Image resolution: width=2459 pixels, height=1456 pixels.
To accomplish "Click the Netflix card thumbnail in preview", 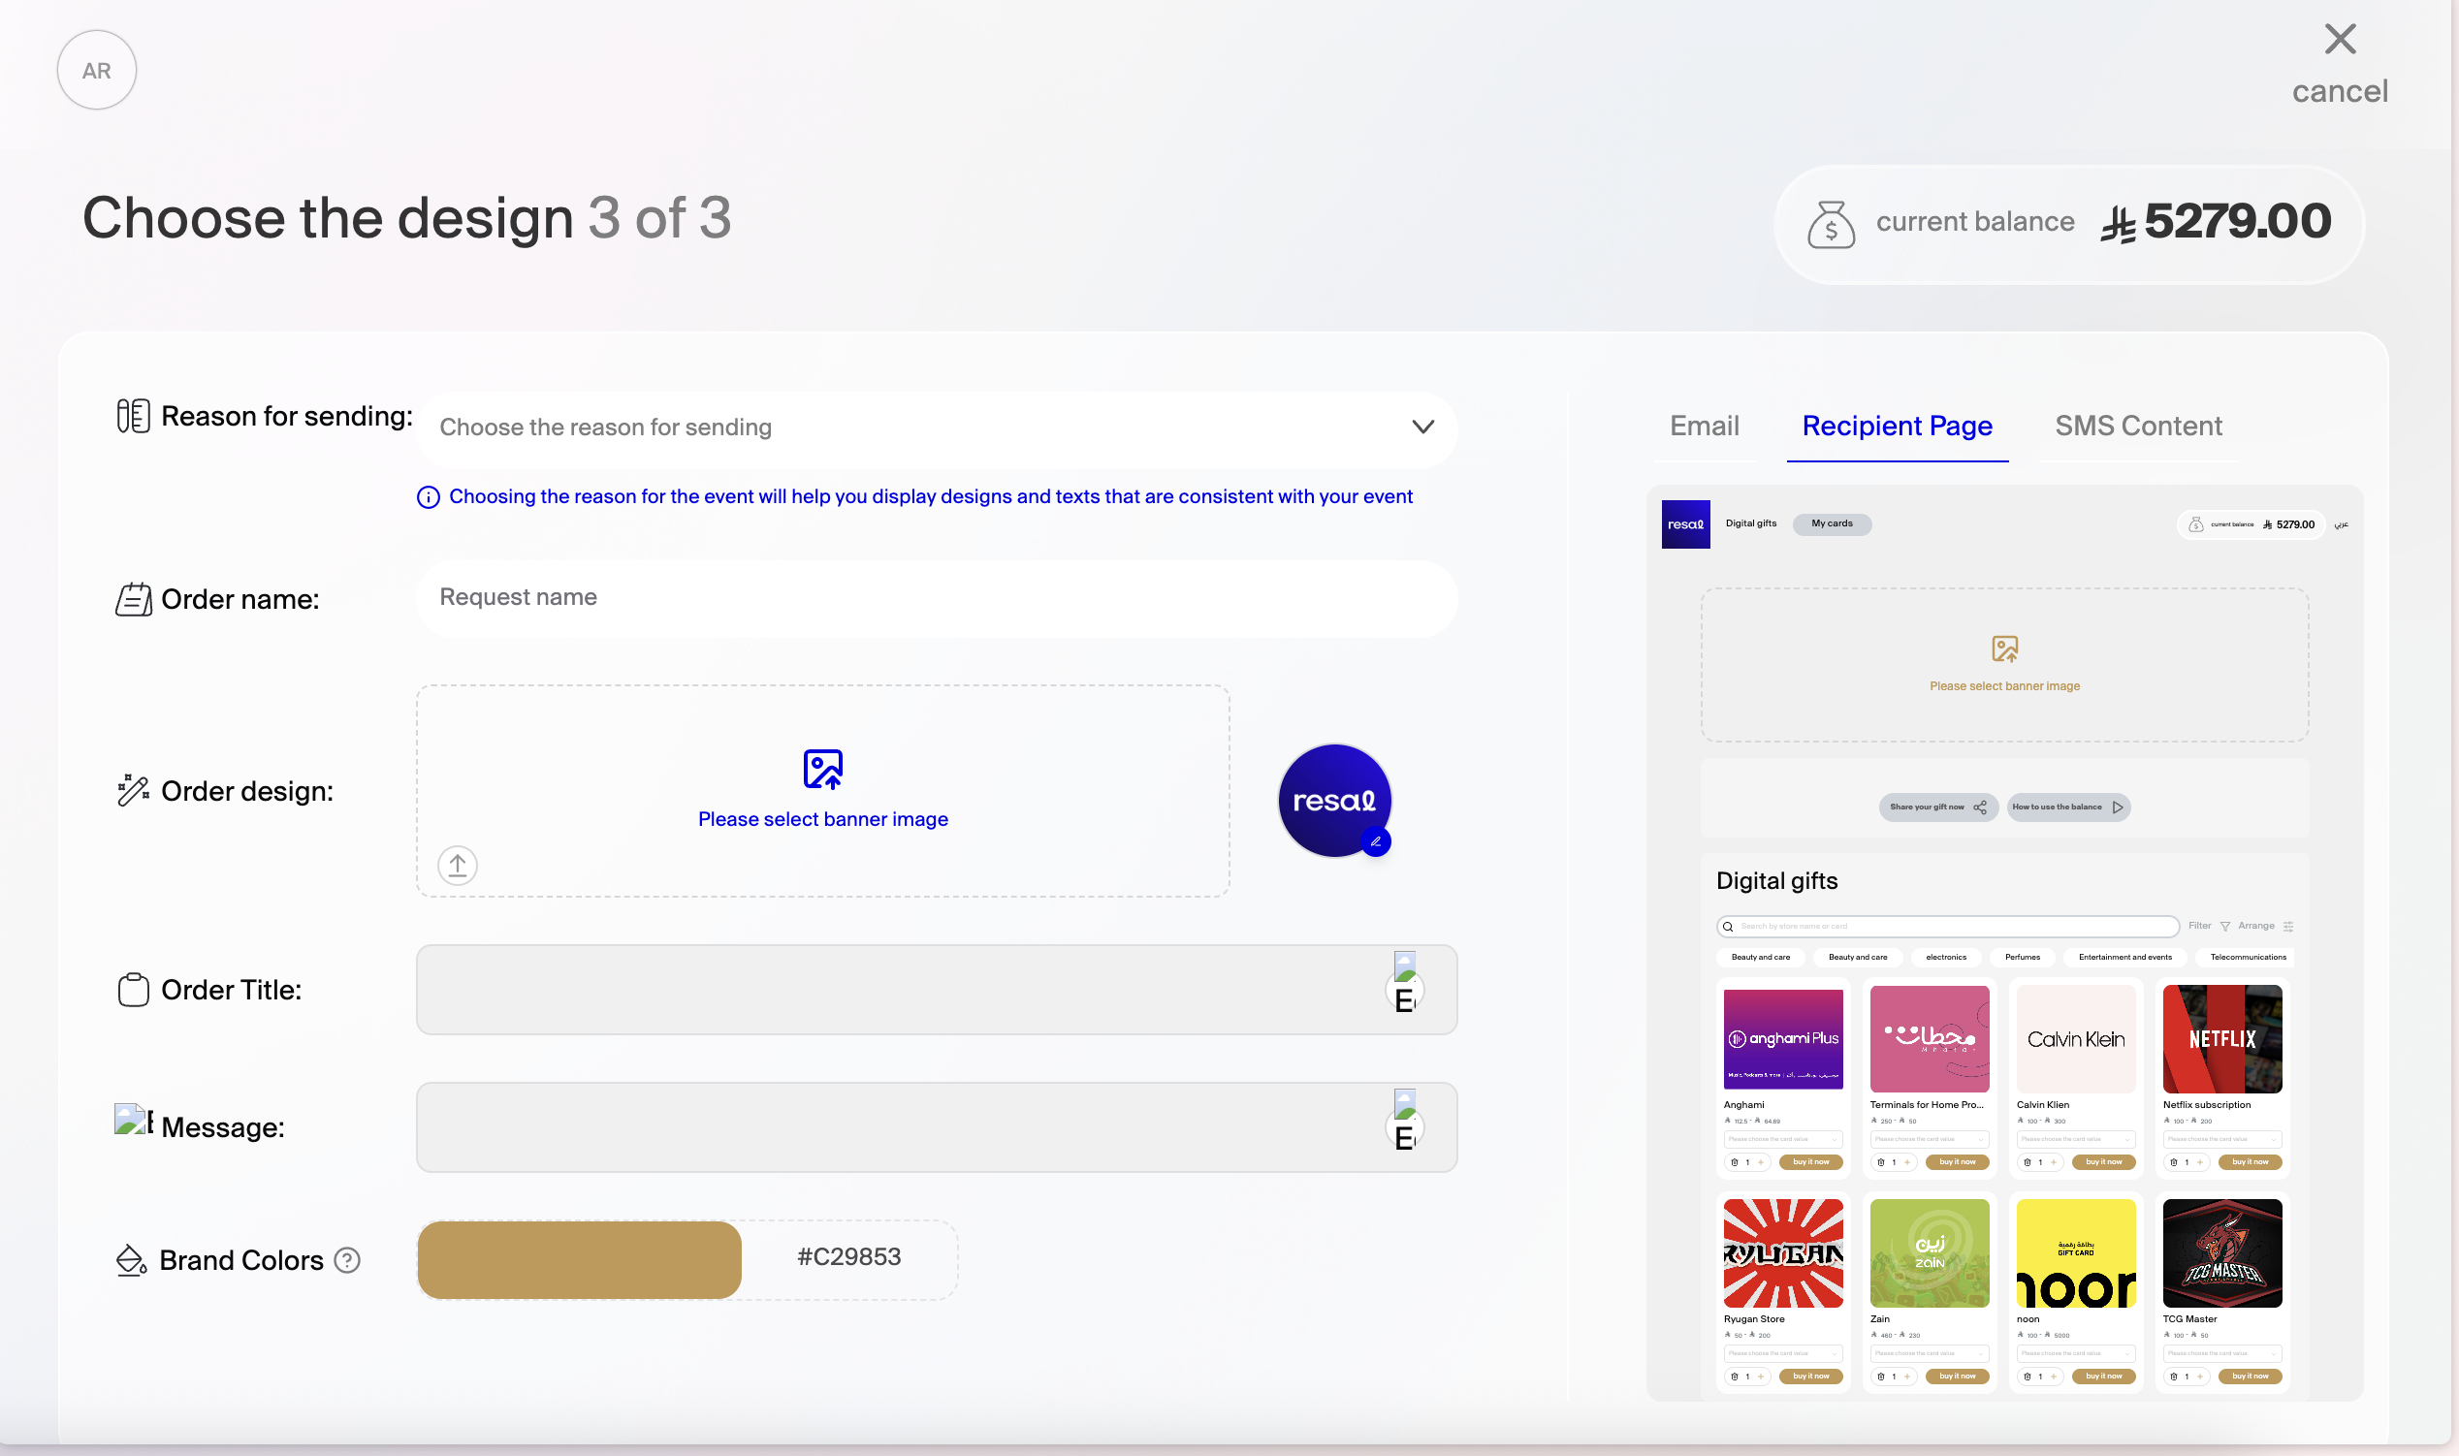I will (x=2221, y=1039).
